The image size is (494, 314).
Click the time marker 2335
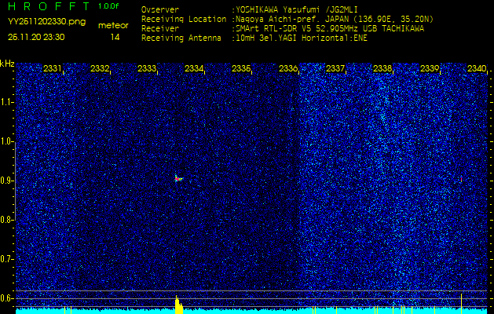(241, 68)
